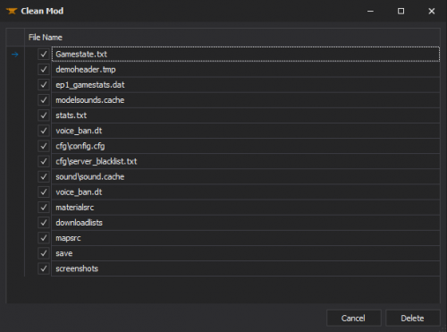Toggle the sound\sound.cache checkbox
Viewport: 447px width, 332px height.
pyautogui.click(x=44, y=176)
